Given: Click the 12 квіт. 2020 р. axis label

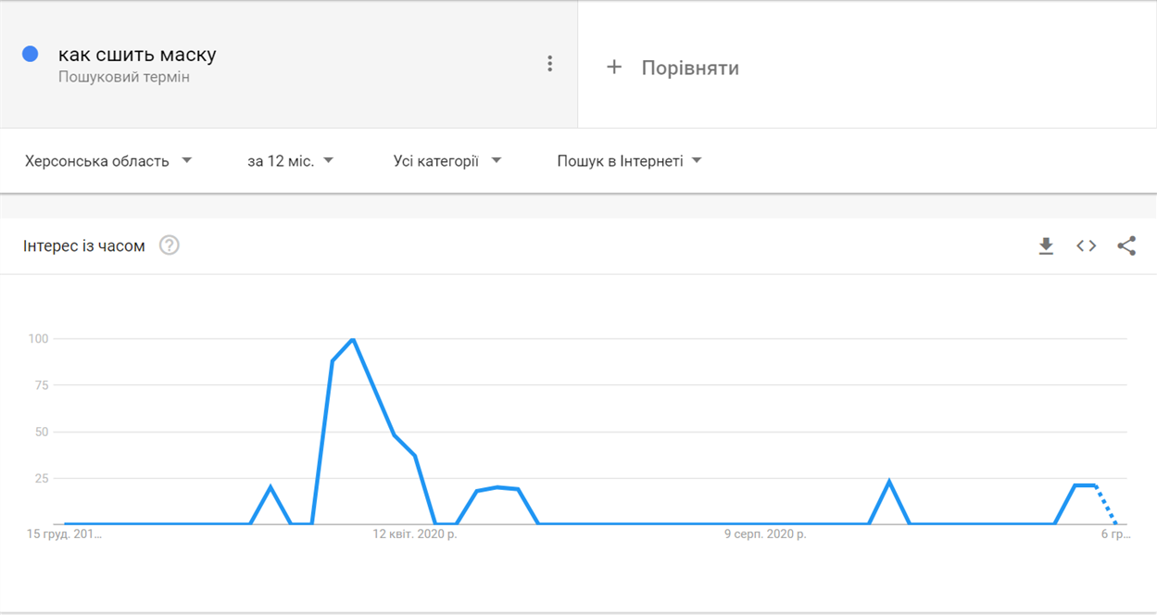Looking at the screenshot, I should coord(415,534).
